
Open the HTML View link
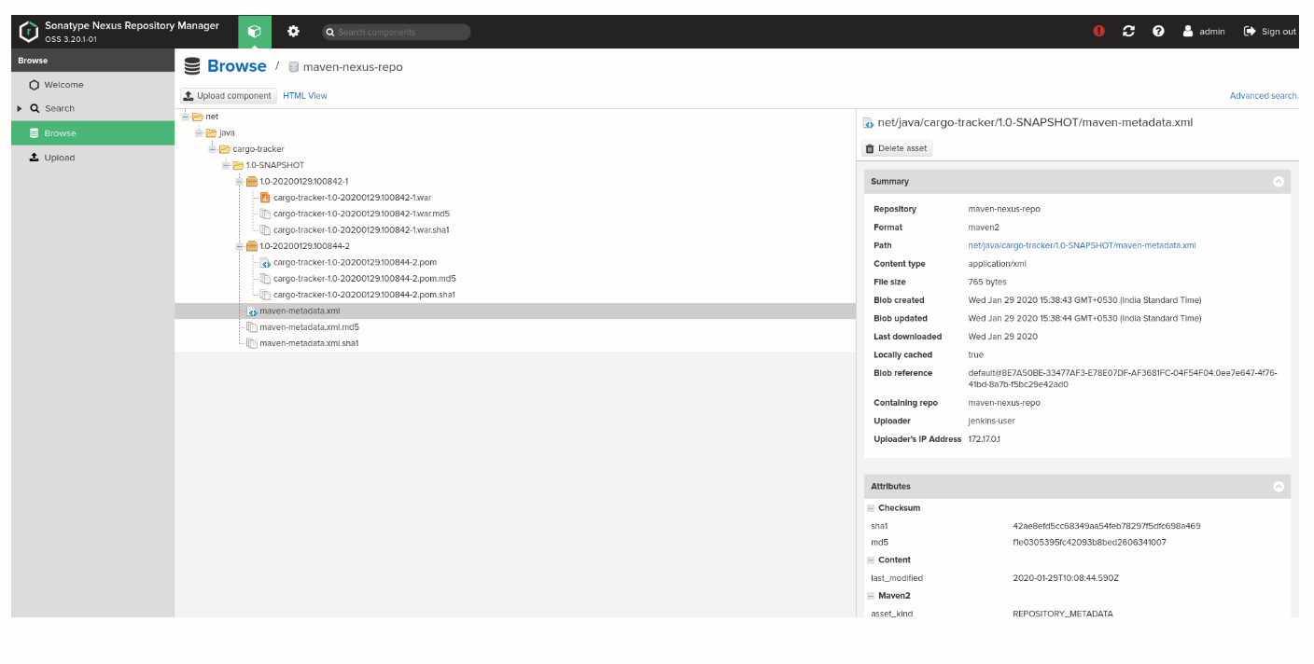305,96
